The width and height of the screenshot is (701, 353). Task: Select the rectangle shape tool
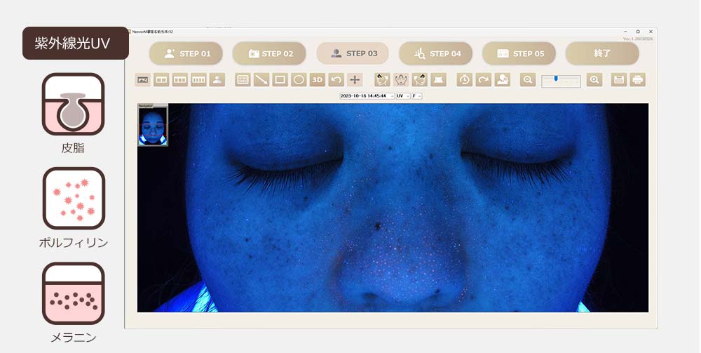pyautogui.click(x=280, y=80)
